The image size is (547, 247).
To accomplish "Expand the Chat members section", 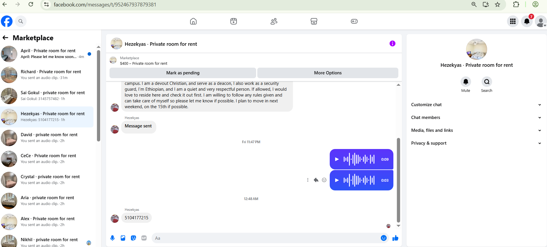I will (476, 118).
